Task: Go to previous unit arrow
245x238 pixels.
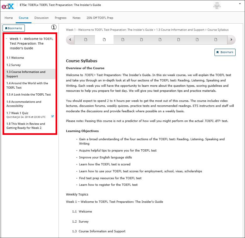Action: pyautogui.click(x=70, y=40)
